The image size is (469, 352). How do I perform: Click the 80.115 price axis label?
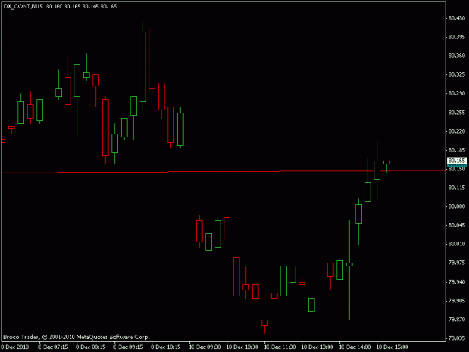click(457, 188)
